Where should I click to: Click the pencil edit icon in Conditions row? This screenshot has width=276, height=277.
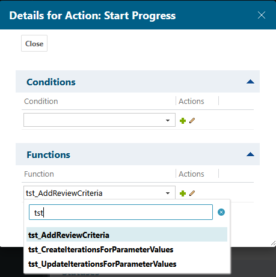tap(192, 121)
